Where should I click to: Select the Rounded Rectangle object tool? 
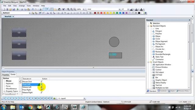coord(163,54)
